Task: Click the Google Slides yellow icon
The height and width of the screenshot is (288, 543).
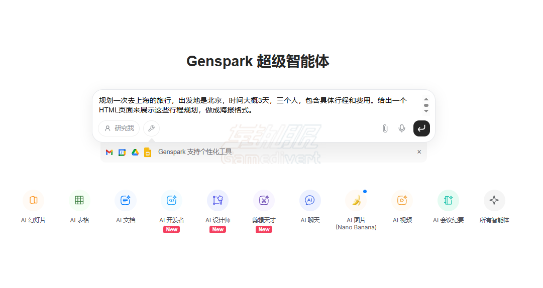Action: point(148,152)
